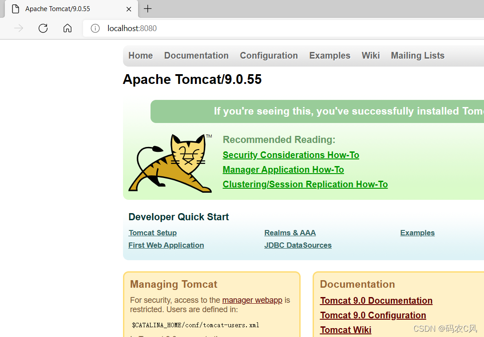Click the Tomcat cat logo image
The height and width of the screenshot is (337, 484).
(x=170, y=163)
